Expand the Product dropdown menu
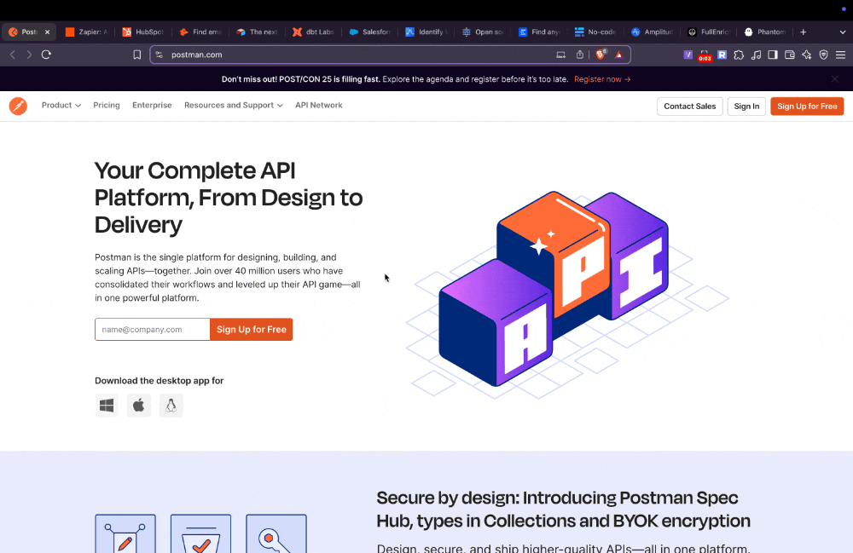This screenshot has height=553, width=853. pyautogui.click(x=61, y=105)
